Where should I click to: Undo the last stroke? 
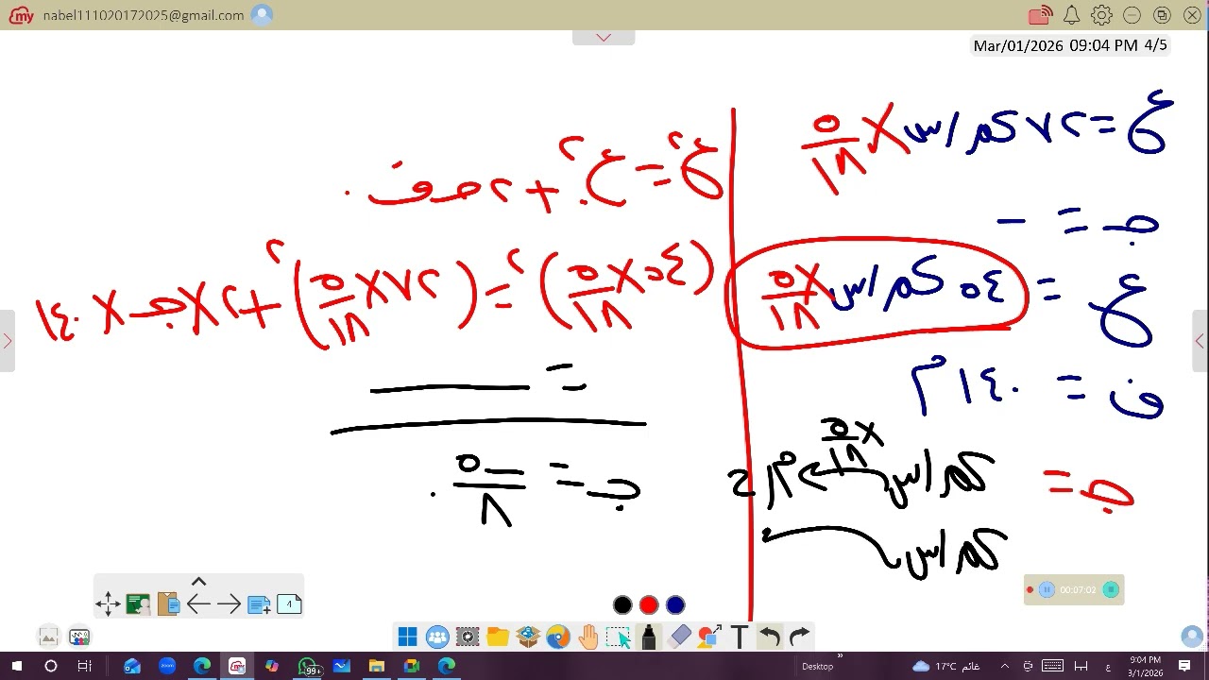click(x=770, y=637)
